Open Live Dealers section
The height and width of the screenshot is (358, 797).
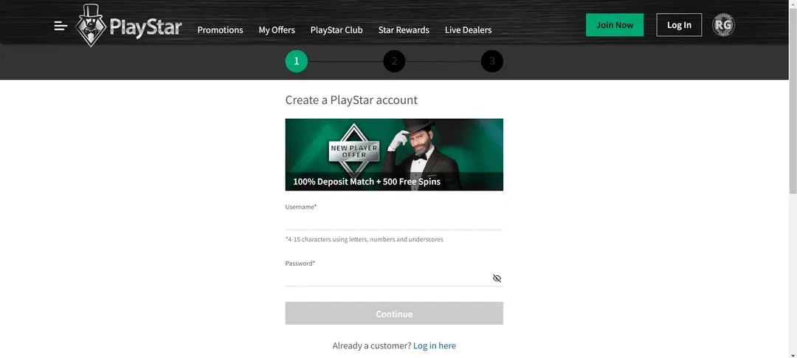(x=468, y=30)
